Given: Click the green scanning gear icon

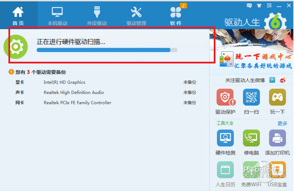Looking at the screenshot, I should tap(16, 47).
